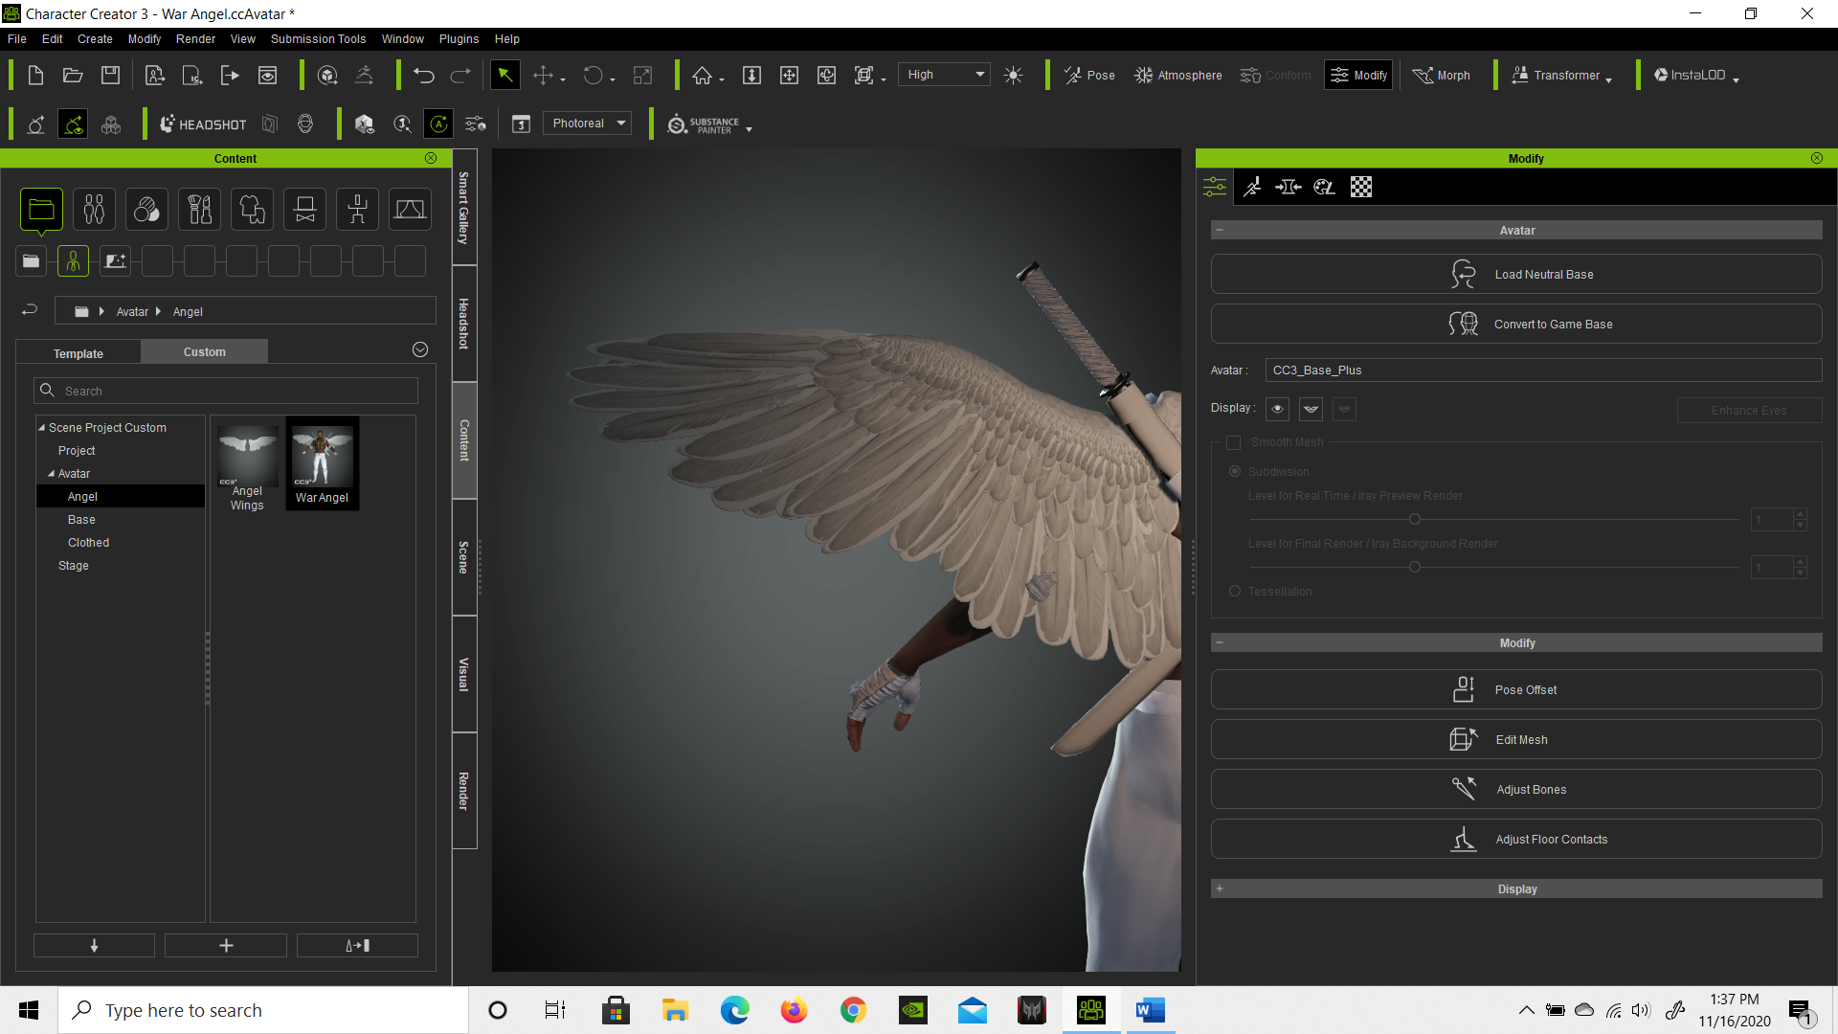Collapse the Avatar tree node
Viewport: 1838px width, 1034px height.
tap(51, 474)
